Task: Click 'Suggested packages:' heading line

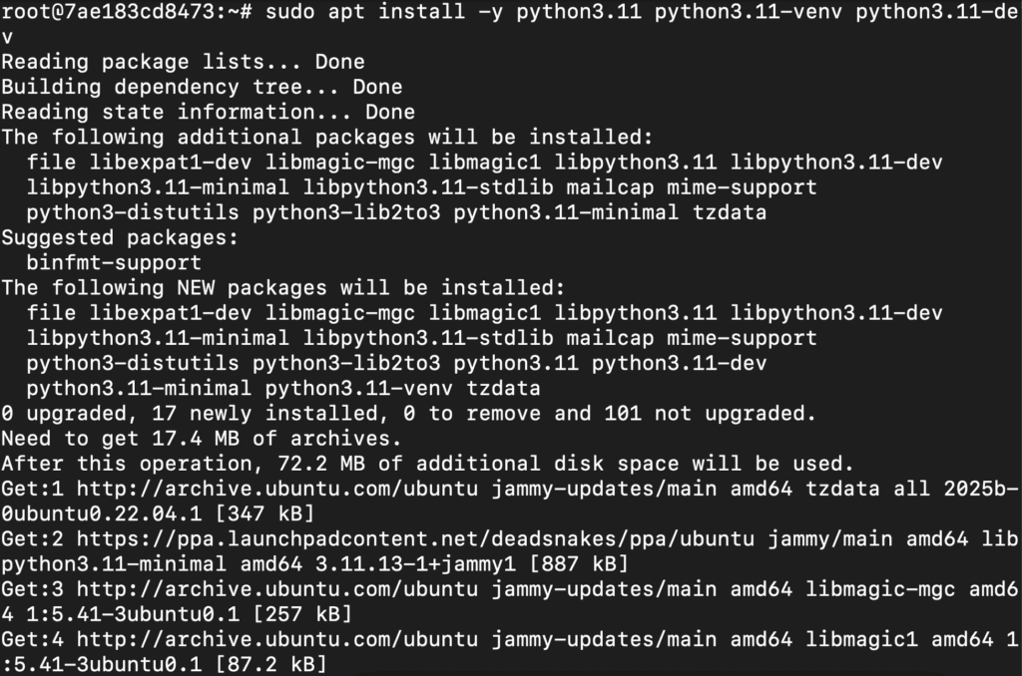Action: [x=120, y=237]
